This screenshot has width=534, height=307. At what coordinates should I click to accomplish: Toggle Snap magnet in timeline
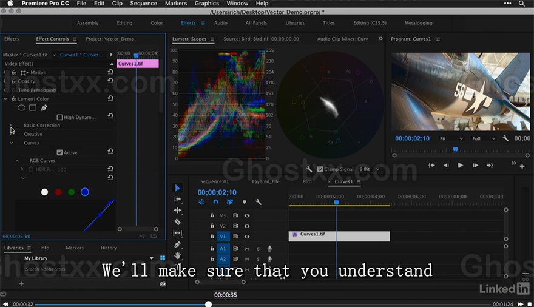coord(215,202)
